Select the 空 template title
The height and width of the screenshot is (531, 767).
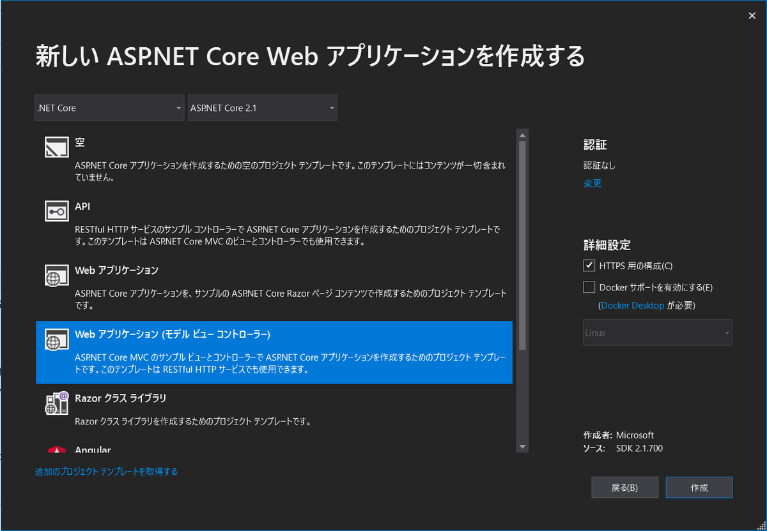coord(80,142)
